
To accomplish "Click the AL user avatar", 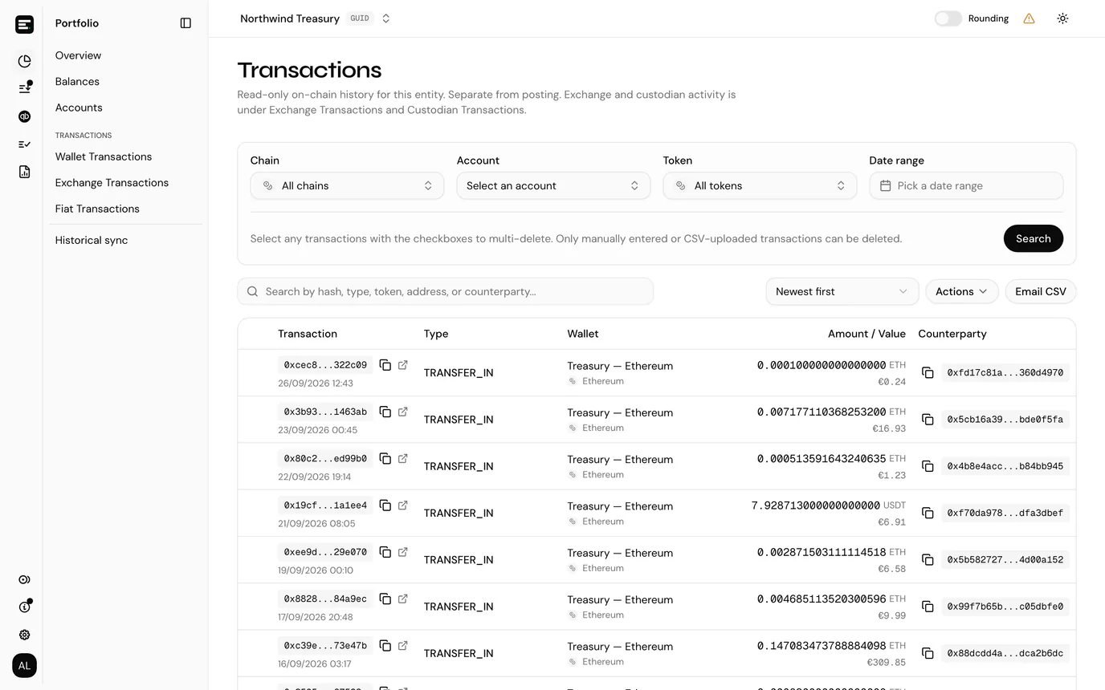I will point(24,666).
